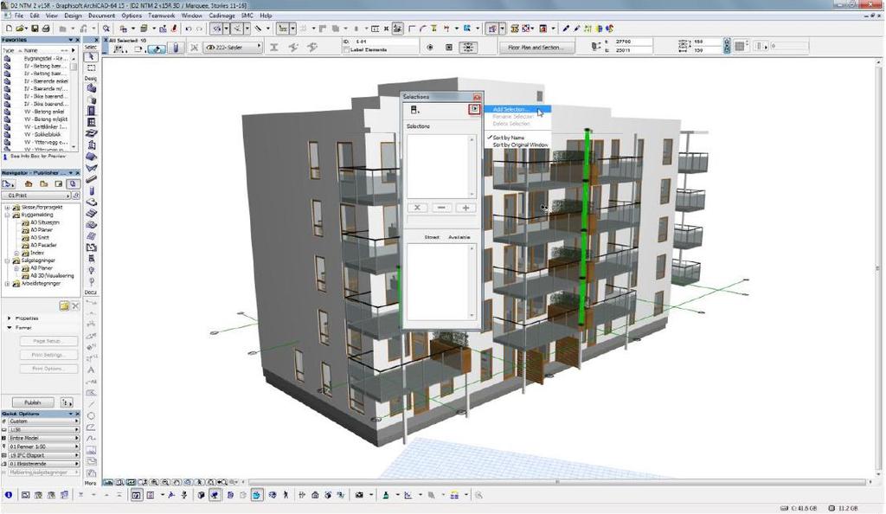Select the Window tool in toolbox
This screenshot has width=886, height=514.
[92, 122]
